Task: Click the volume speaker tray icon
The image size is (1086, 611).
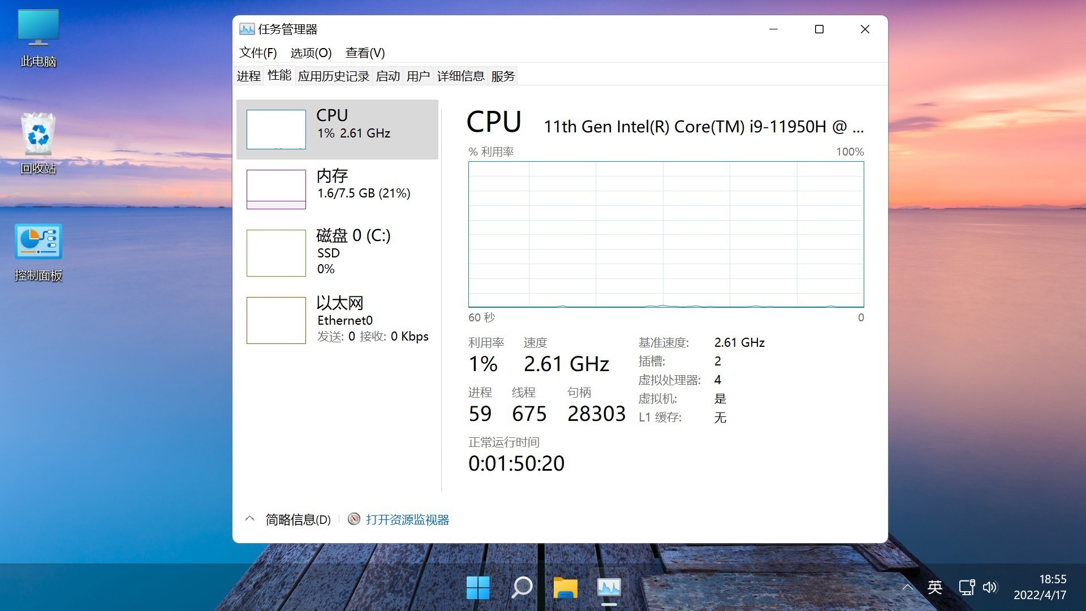Action: [990, 587]
